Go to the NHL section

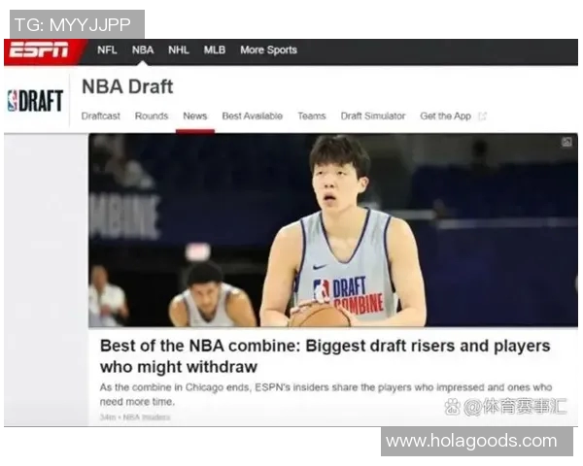[179, 50]
